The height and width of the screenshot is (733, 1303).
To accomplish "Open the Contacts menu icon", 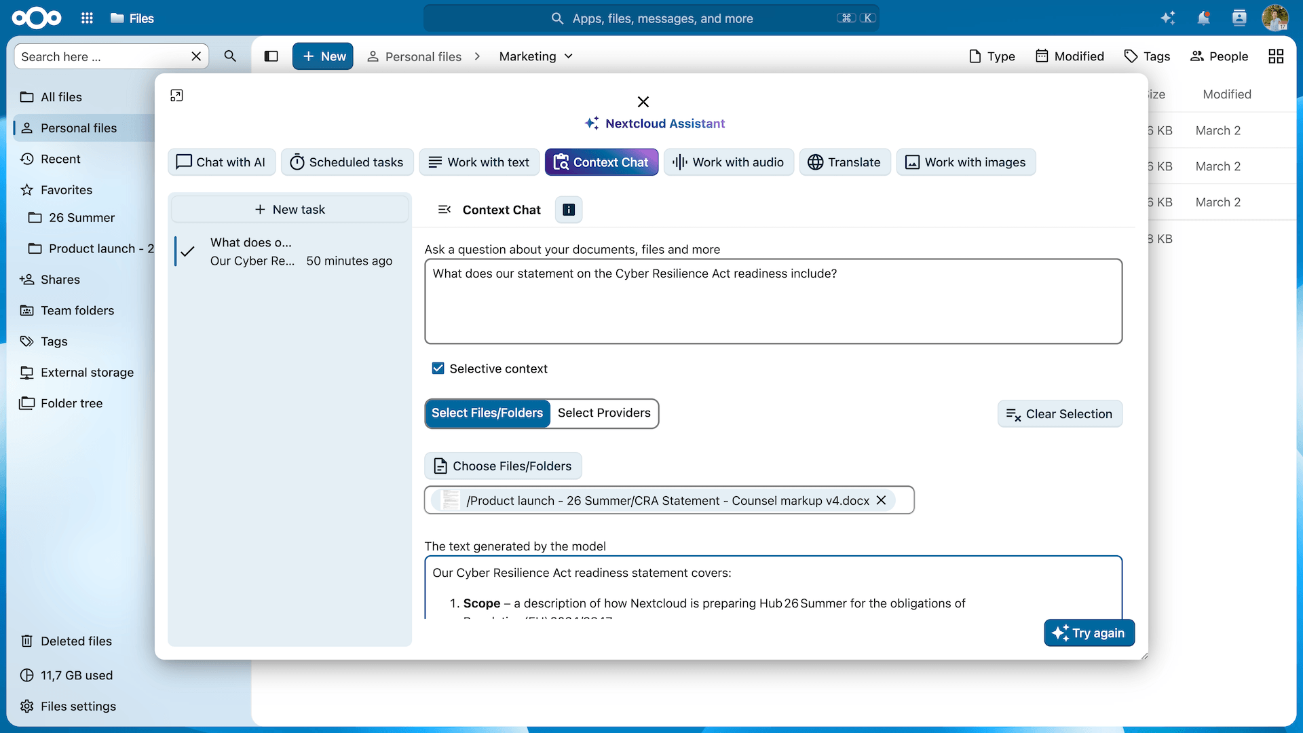I will (x=1239, y=18).
